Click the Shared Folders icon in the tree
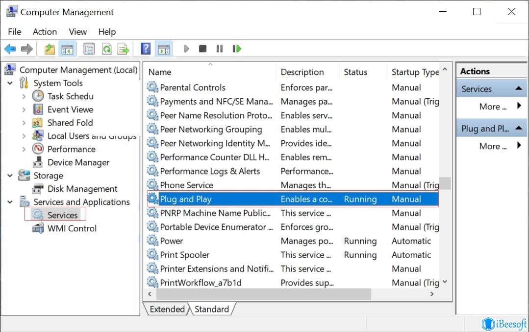529x332 pixels. click(37, 123)
